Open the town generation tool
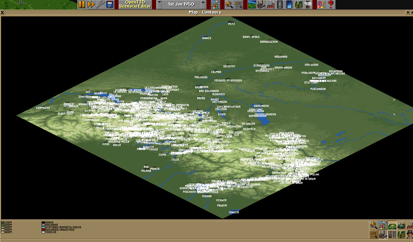Viewport: 413px width, 242px height. (x=261, y=4)
